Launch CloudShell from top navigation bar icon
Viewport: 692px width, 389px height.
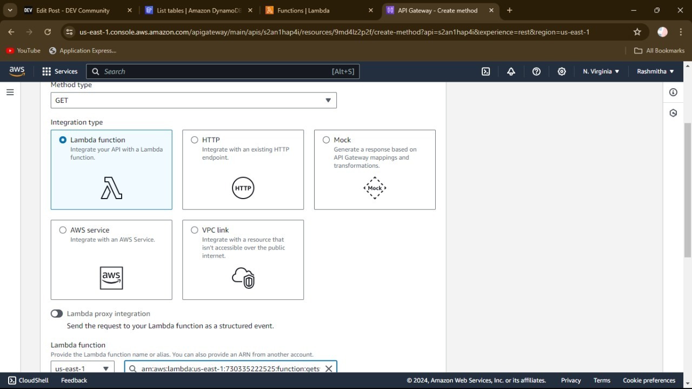pos(485,71)
